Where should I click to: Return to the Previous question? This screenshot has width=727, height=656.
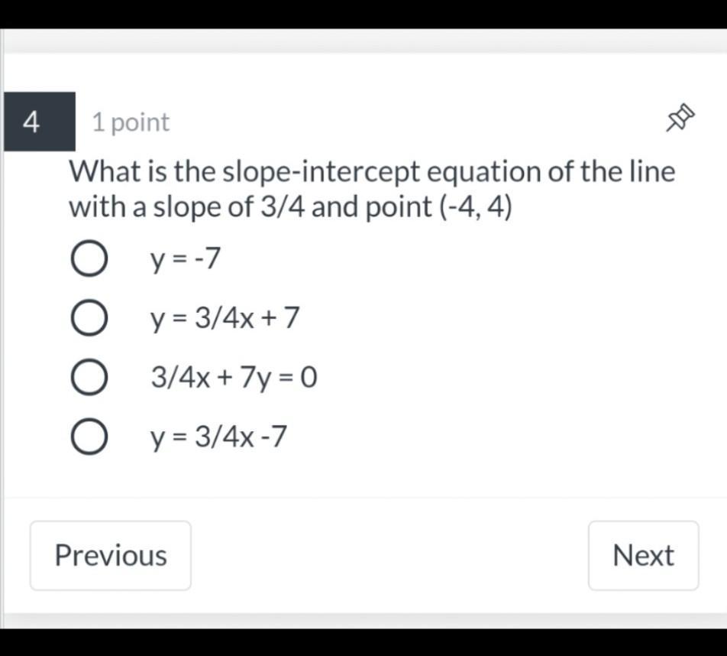pos(110,556)
